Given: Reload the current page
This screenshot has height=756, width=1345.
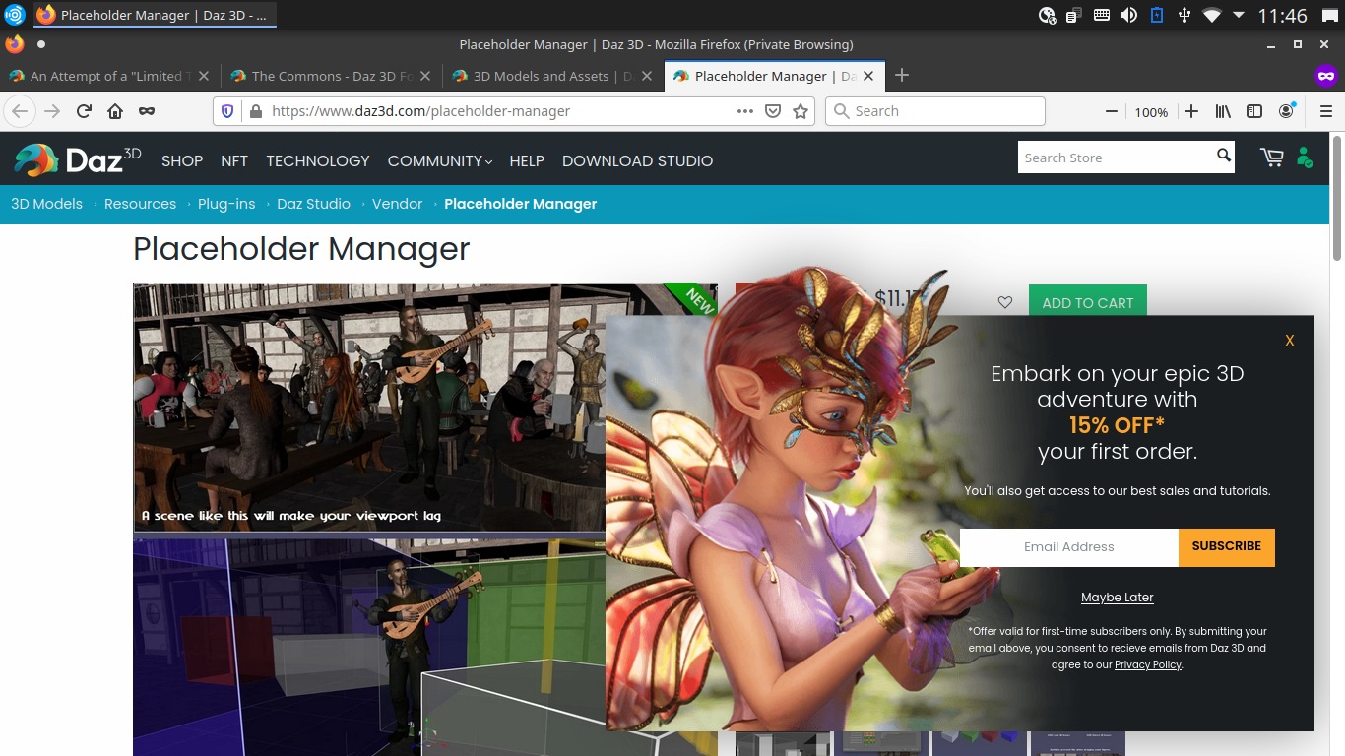Looking at the screenshot, I should 84,111.
